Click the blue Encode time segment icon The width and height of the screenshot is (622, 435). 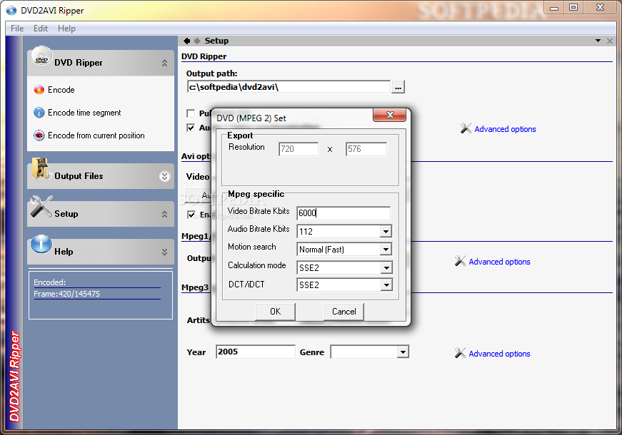click(39, 113)
